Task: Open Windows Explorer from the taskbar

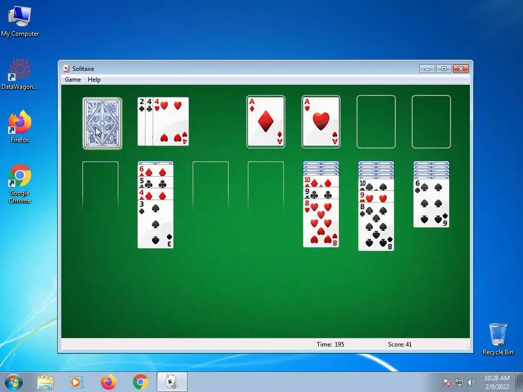Action: click(45, 382)
